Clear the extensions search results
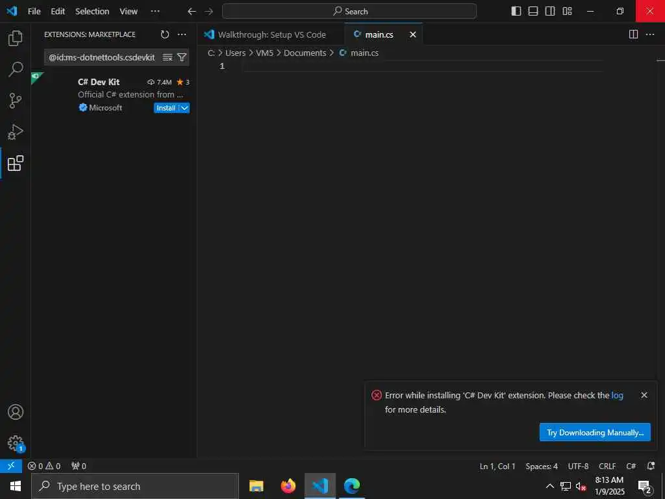 pos(168,57)
